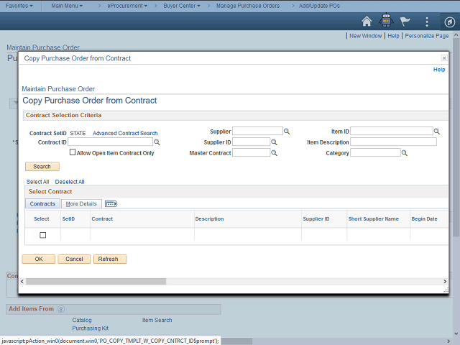Open the chatbot assistant robot icon

[387, 21]
